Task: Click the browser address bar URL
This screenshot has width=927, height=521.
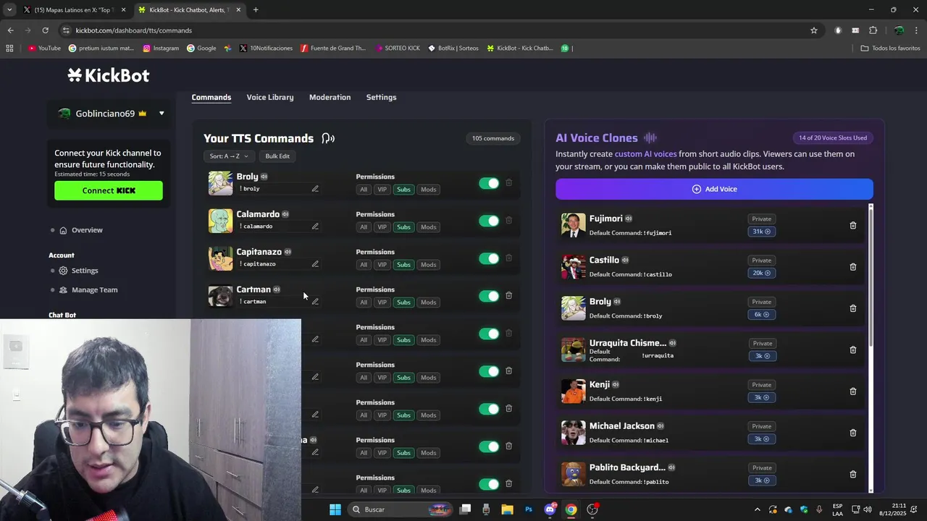Action: coord(134,30)
